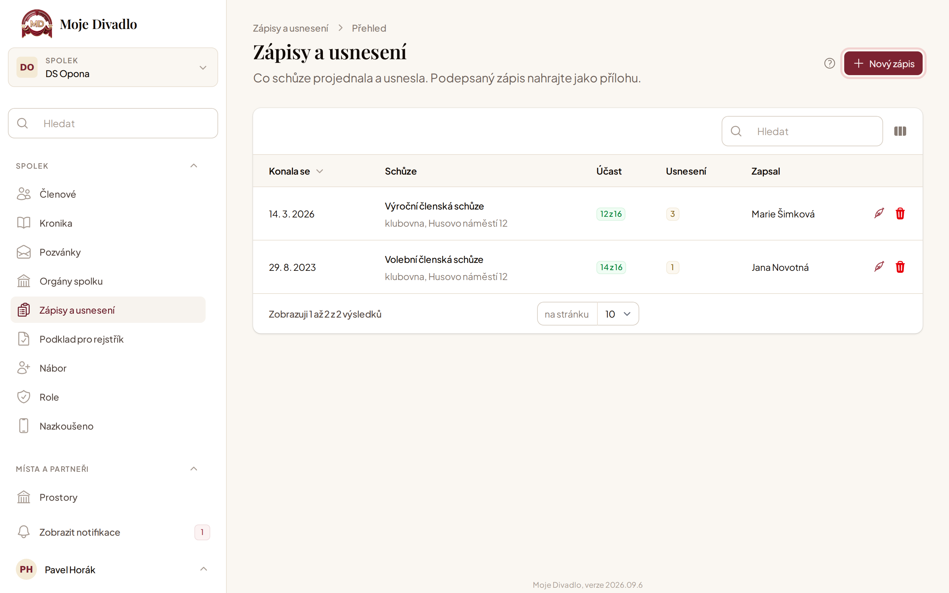This screenshot has height=593, width=949.
Task: Open the DS Opona spolek switcher
Action: click(113, 68)
